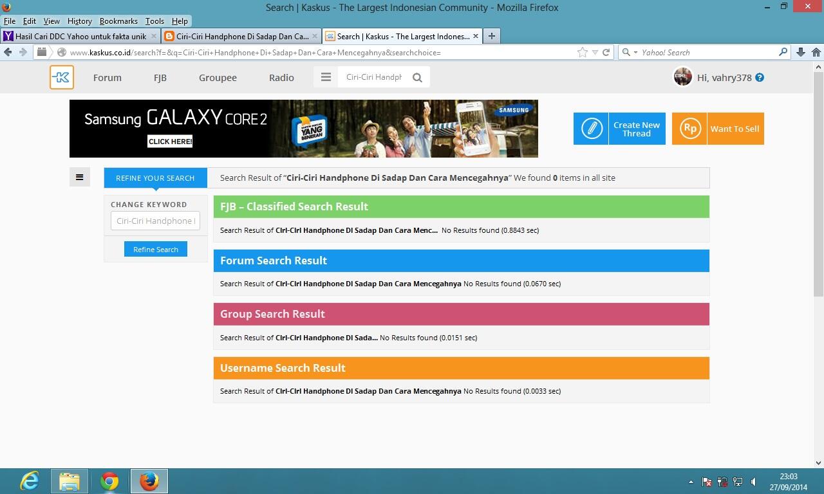Open the View menu
The image size is (824, 494).
(x=51, y=21)
